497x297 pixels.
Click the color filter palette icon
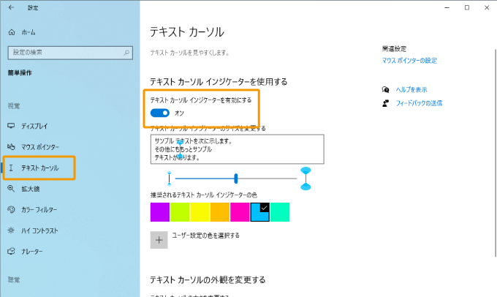point(11,209)
